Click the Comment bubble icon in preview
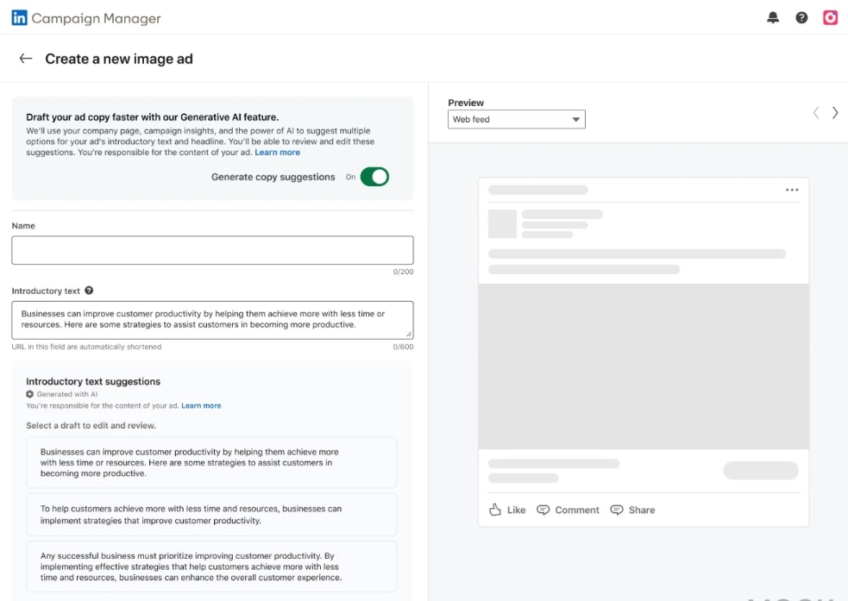The image size is (848, 601). pos(543,510)
